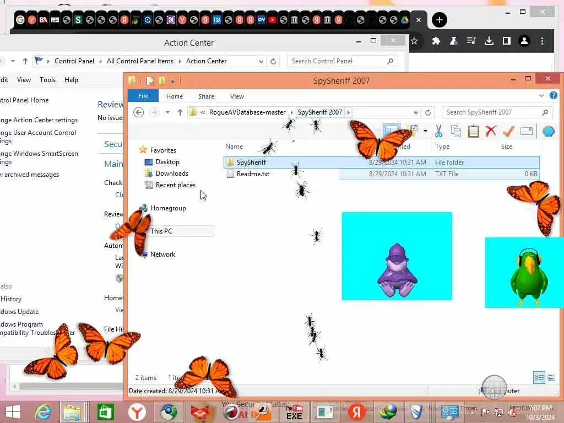Open Windows Store from taskbar
The width and height of the screenshot is (564, 423).
[105, 412]
